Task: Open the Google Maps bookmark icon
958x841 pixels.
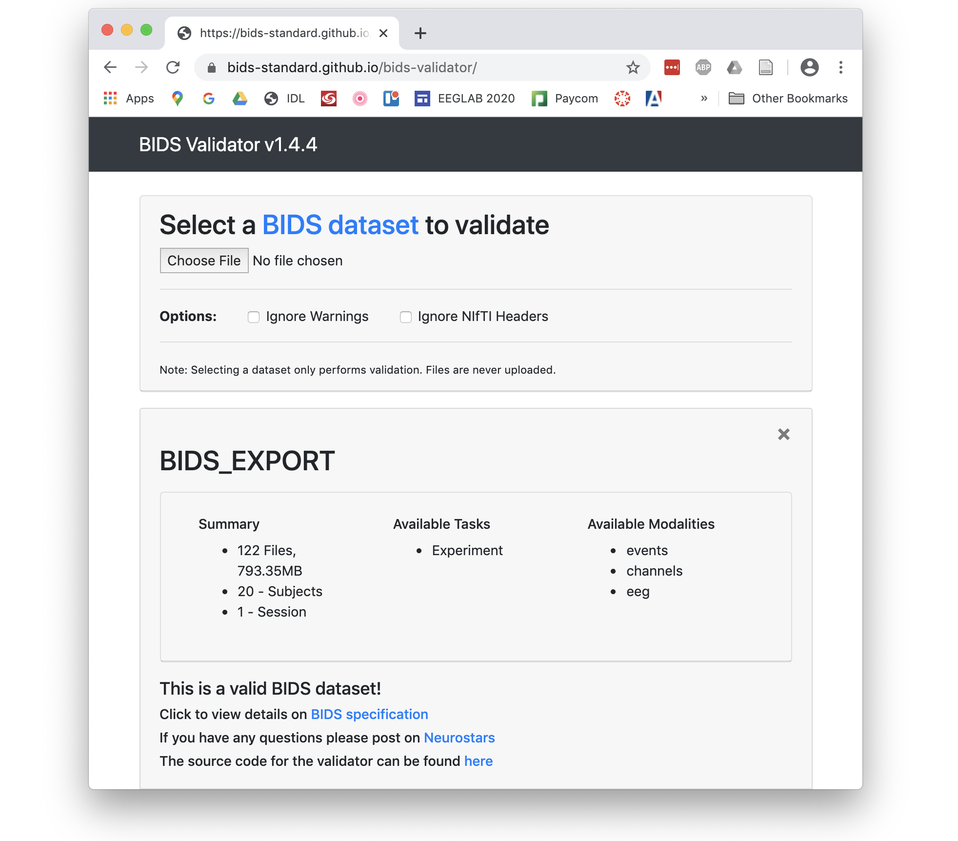Action: tap(178, 99)
